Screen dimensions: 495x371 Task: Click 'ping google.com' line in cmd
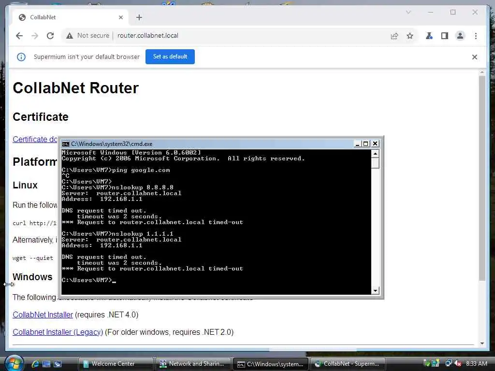point(116,170)
